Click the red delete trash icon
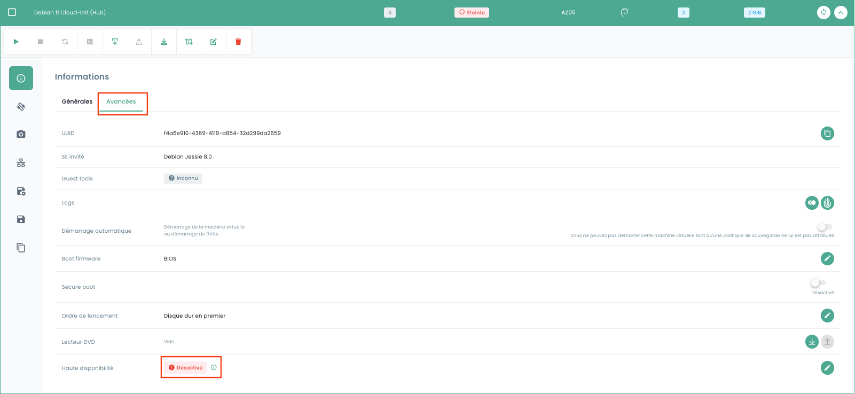 [x=238, y=42]
